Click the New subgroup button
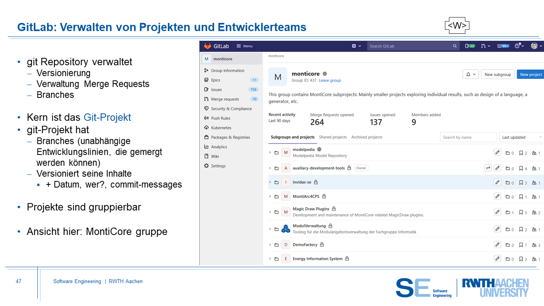Screen dimensions: 544x306 click(497, 75)
